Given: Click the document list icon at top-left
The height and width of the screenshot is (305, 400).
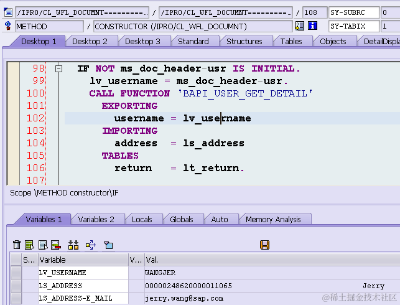Looking at the screenshot, I should 8,12.
